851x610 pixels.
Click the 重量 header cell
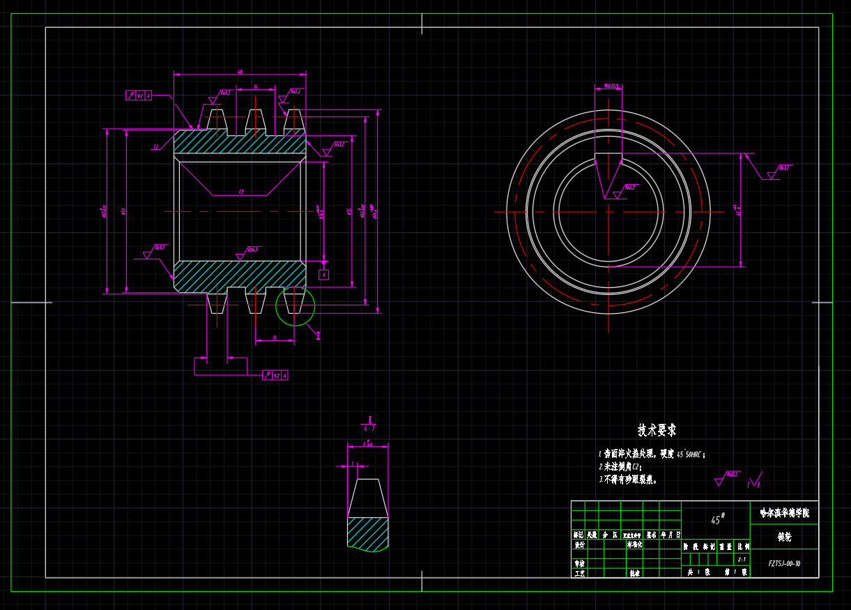(x=726, y=547)
